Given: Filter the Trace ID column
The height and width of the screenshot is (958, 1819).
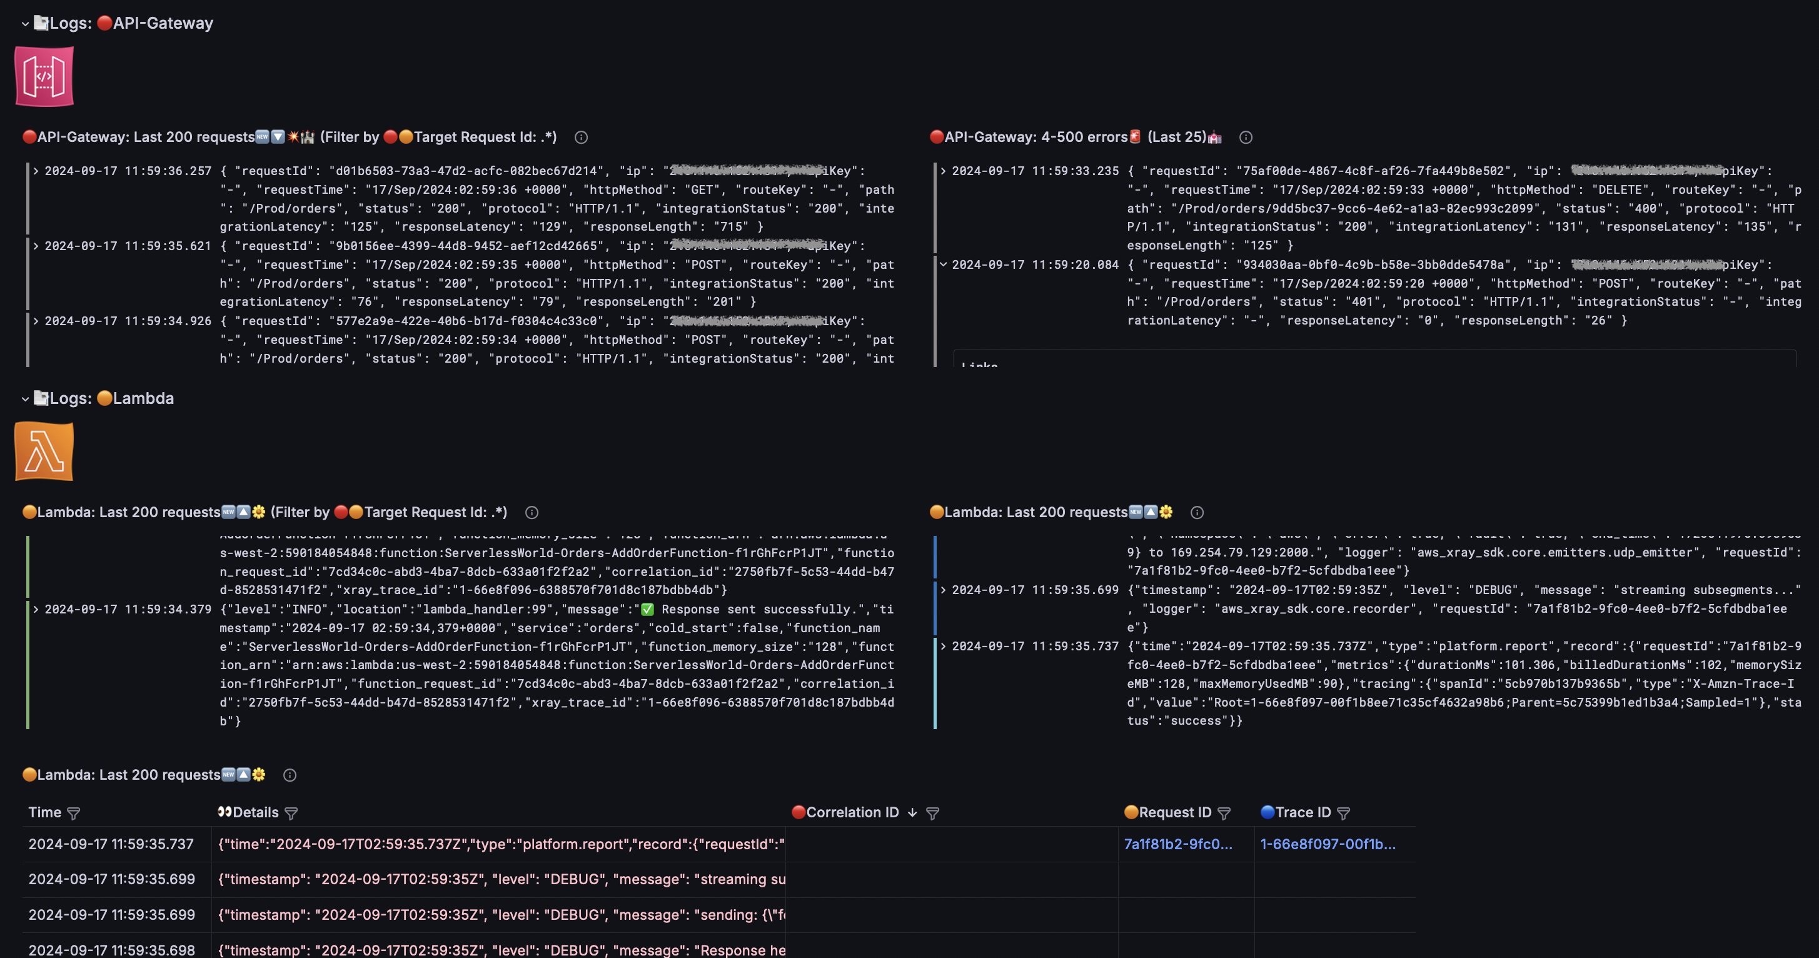Looking at the screenshot, I should pyautogui.click(x=1344, y=814).
